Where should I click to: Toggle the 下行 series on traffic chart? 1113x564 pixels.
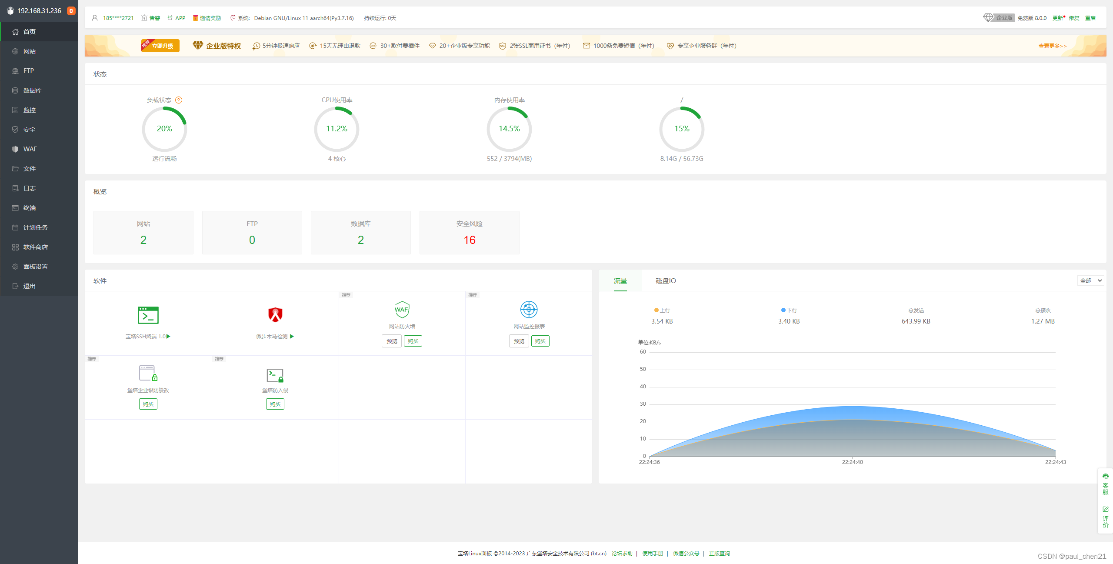click(788, 310)
